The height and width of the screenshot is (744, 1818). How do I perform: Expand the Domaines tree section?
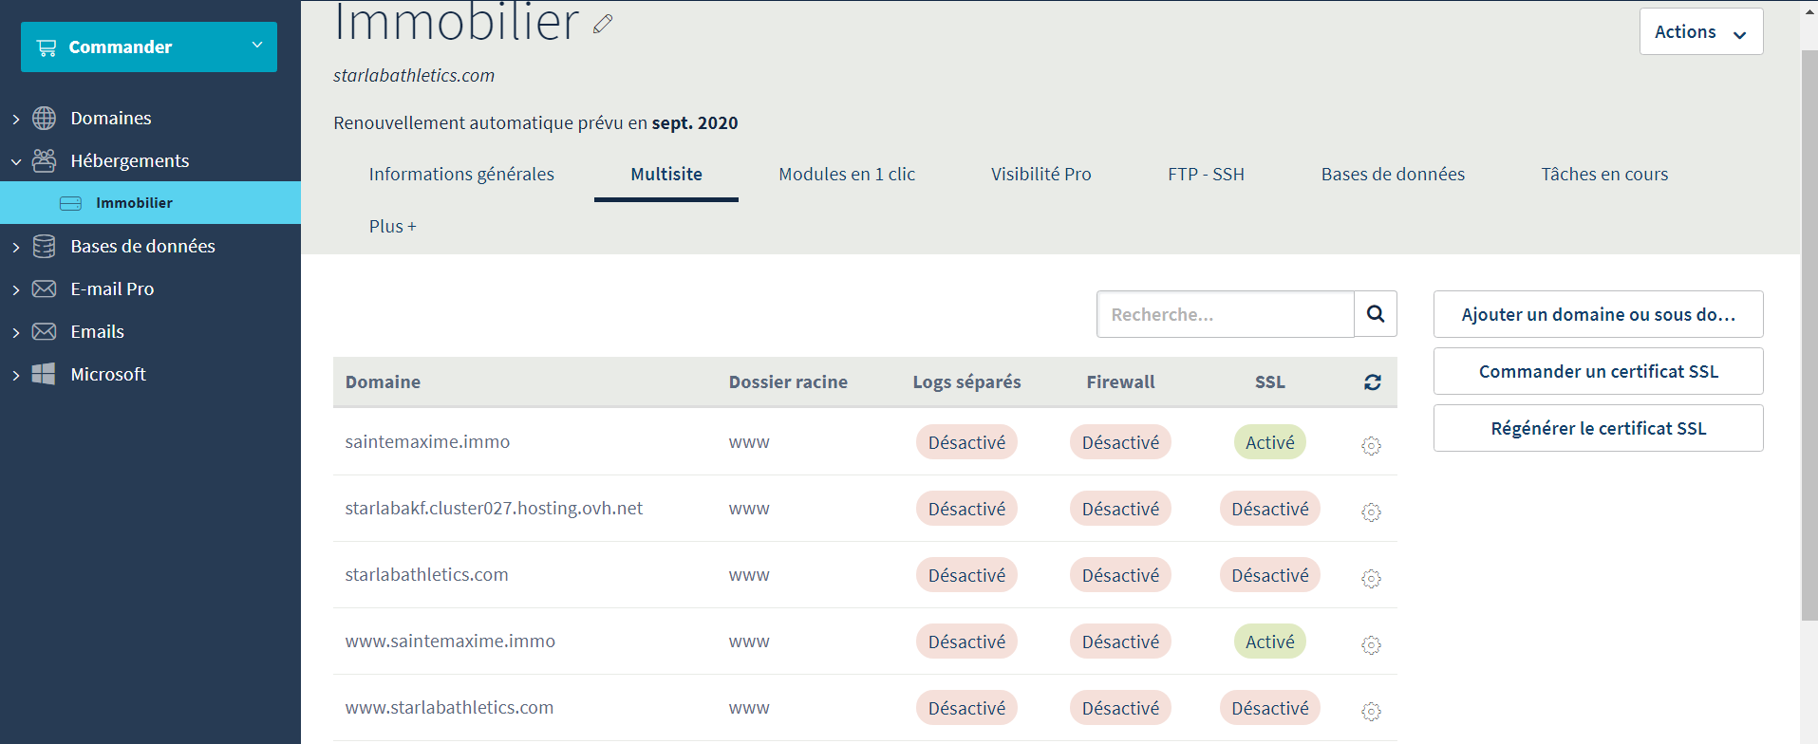16,119
